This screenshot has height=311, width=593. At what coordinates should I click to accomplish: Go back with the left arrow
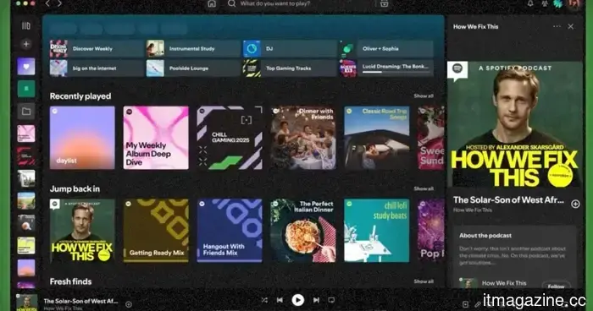point(47,3)
